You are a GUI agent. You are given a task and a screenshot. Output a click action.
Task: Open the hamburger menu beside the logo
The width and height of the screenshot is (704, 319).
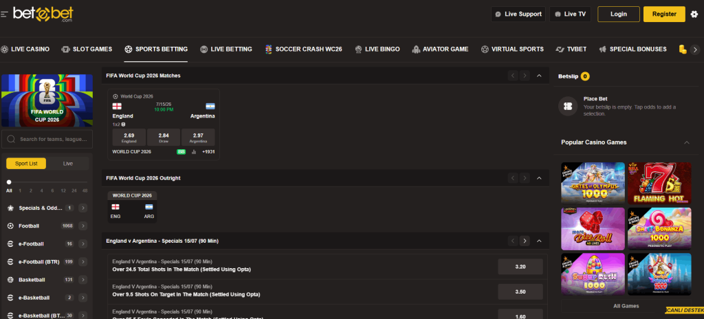tap(4, 14)
